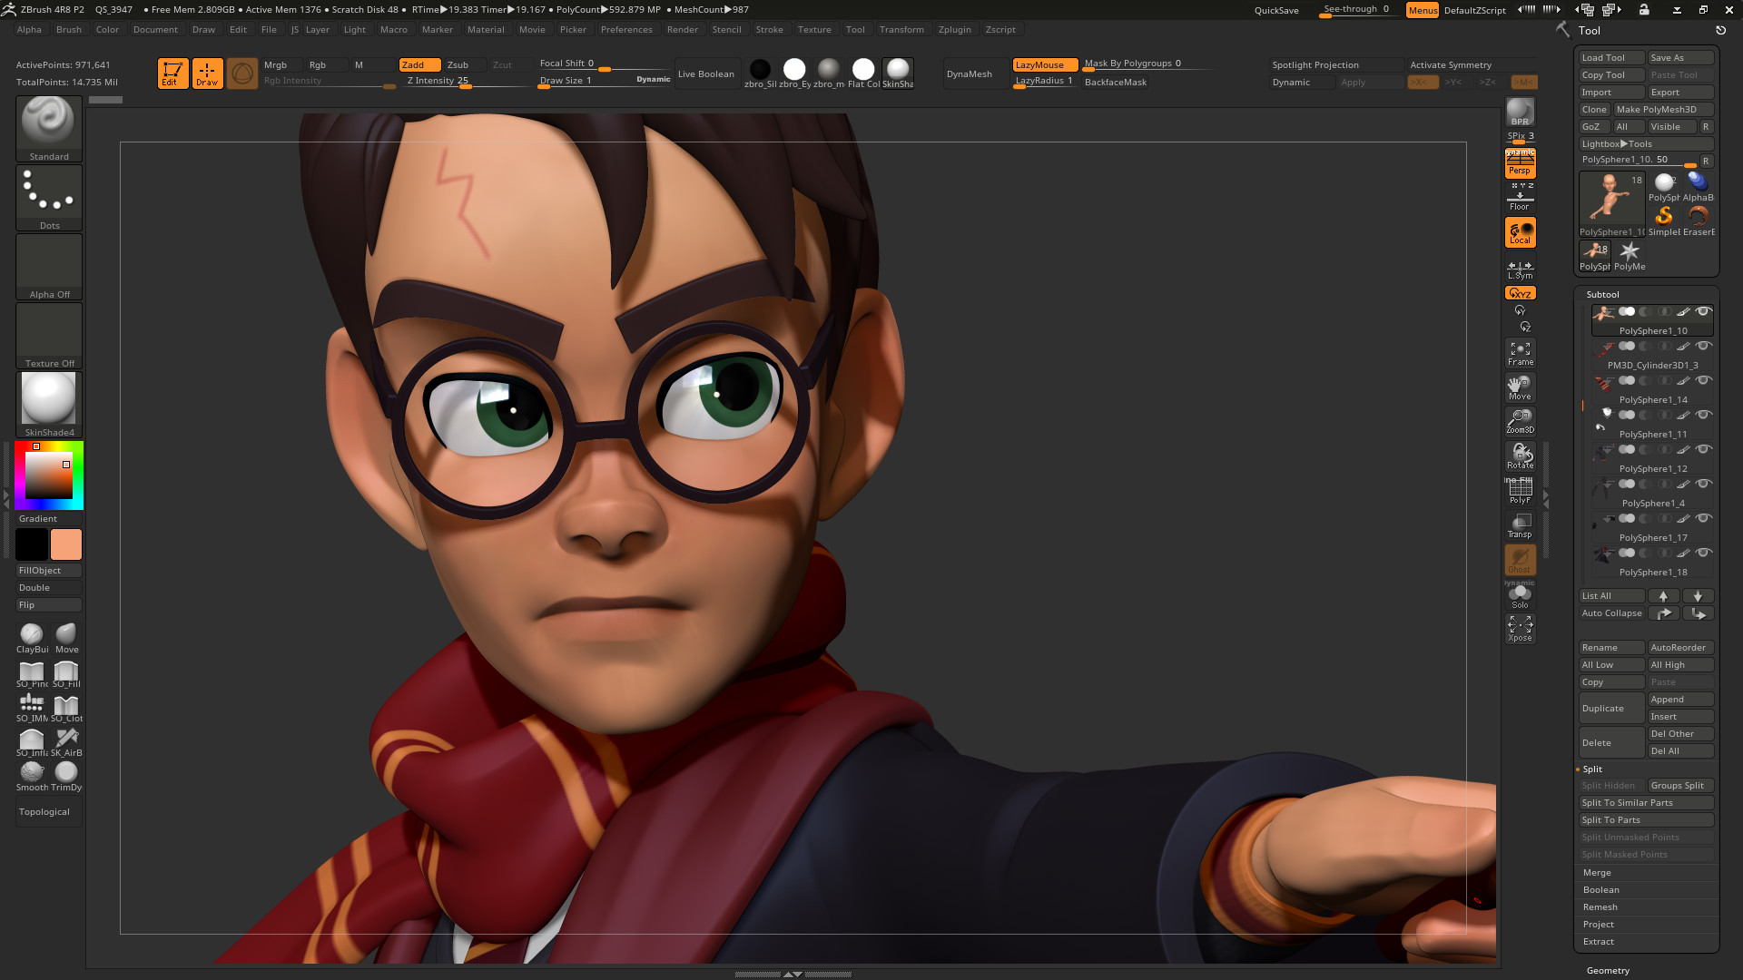1743x980 pixels.
Task: Open the Alpha menu
Action: [29, 29]
